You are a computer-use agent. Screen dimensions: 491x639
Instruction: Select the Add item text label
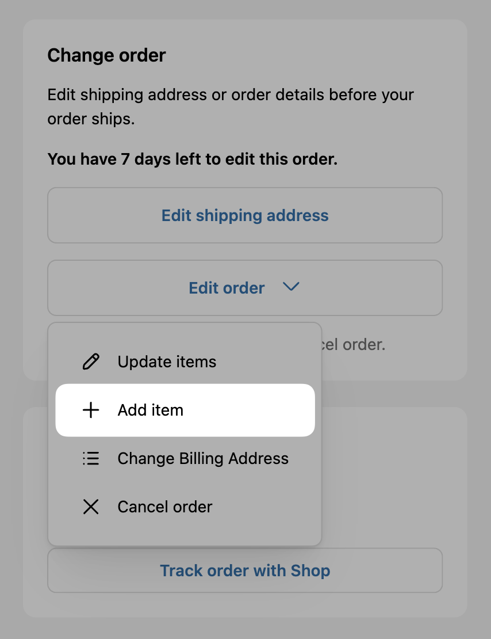(x=150, y=410)
